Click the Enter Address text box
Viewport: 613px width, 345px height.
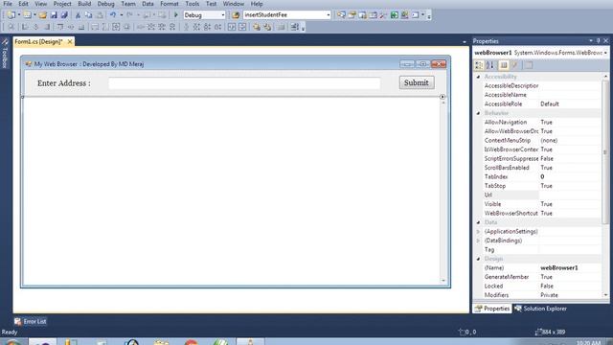244,83
